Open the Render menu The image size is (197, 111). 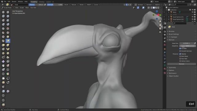[14, 2]
